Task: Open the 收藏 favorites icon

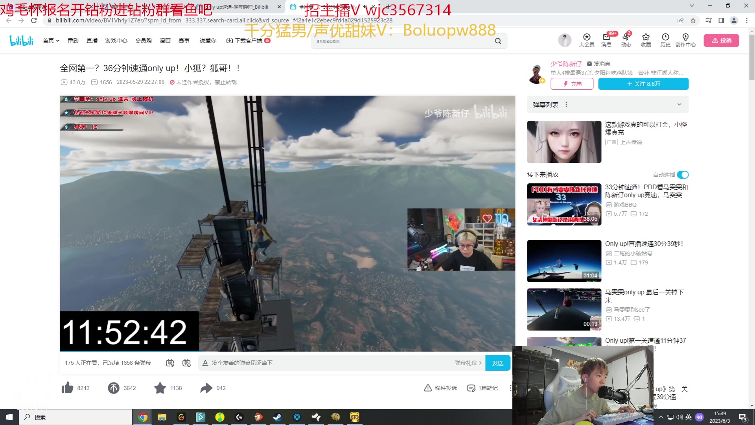Action: tap(646, 40)
